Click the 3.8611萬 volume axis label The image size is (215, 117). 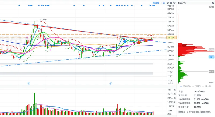point(171,90)
